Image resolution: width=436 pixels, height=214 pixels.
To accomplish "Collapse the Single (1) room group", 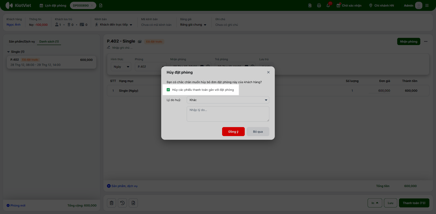I will [8, 52].
